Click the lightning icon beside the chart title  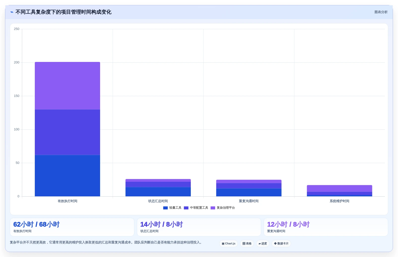pos(12,12)
